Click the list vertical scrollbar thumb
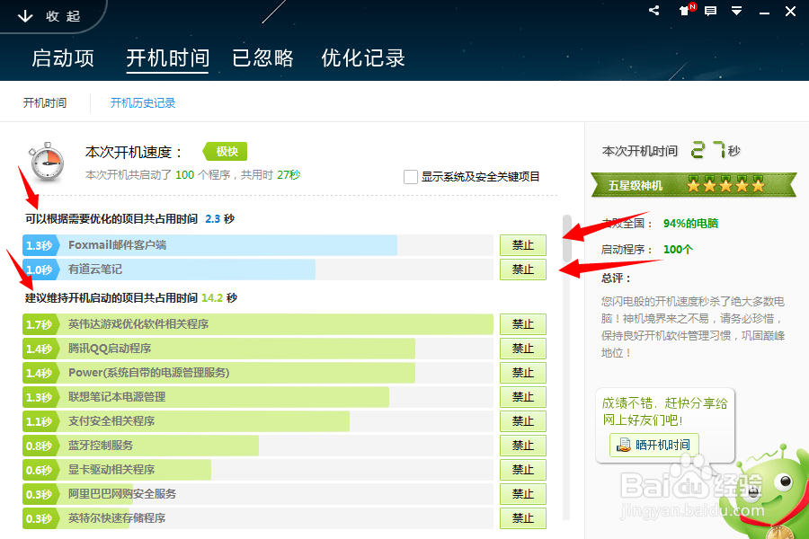809x539 pixels. [566, 238]
